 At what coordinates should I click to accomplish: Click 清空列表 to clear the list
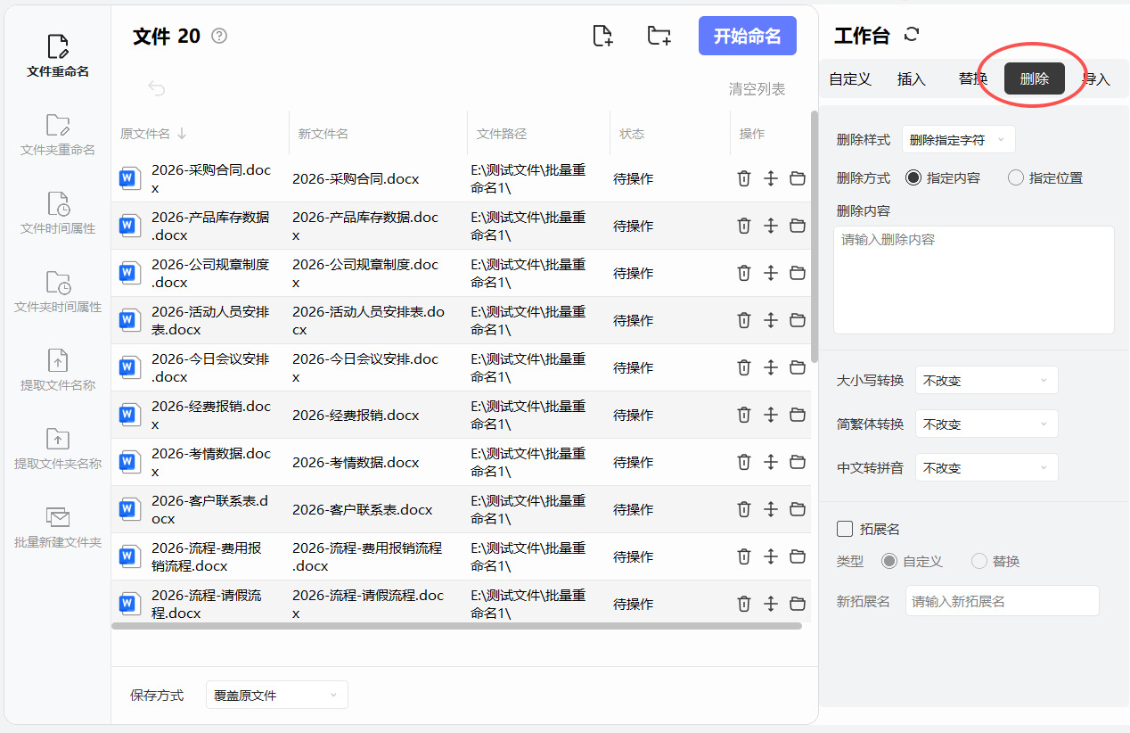[757, 89]
